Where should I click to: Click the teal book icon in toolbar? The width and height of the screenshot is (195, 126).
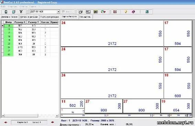pyautogui.click(x=13, y=12)
